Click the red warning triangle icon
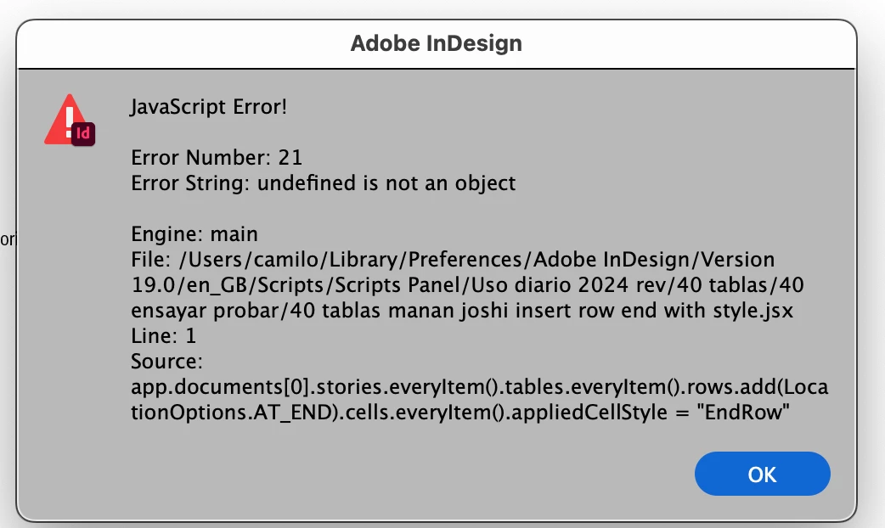This screenshot has height=528, width=885. [x=63, y=120]
